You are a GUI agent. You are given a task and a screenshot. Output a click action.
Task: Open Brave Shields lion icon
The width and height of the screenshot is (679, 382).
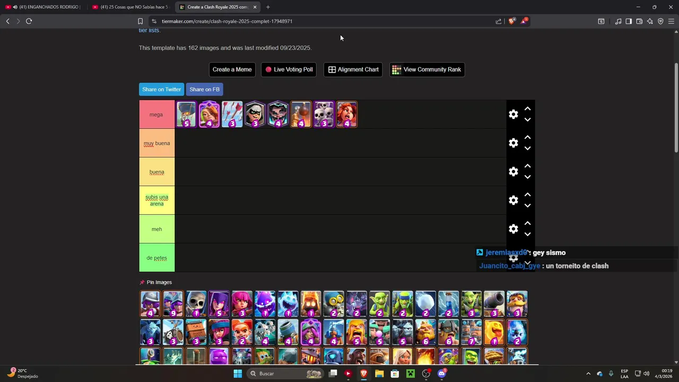click(511, 21)
